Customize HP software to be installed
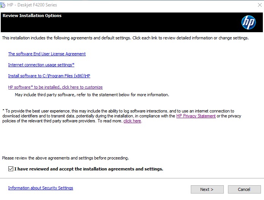The height and width of the screenshot is (200, 264). [x=55, y=87]
